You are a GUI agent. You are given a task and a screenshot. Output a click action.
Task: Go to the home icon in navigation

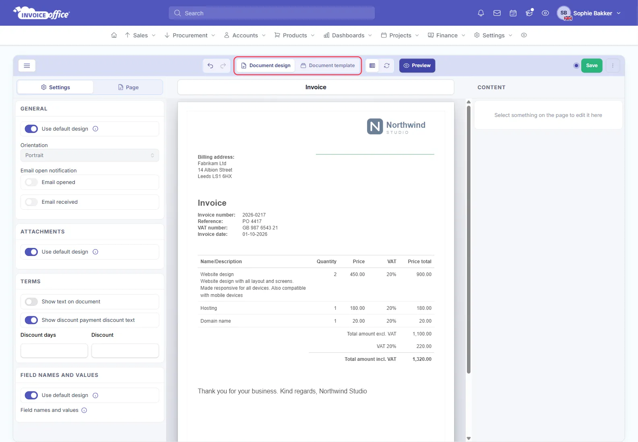tap(114, 35)
